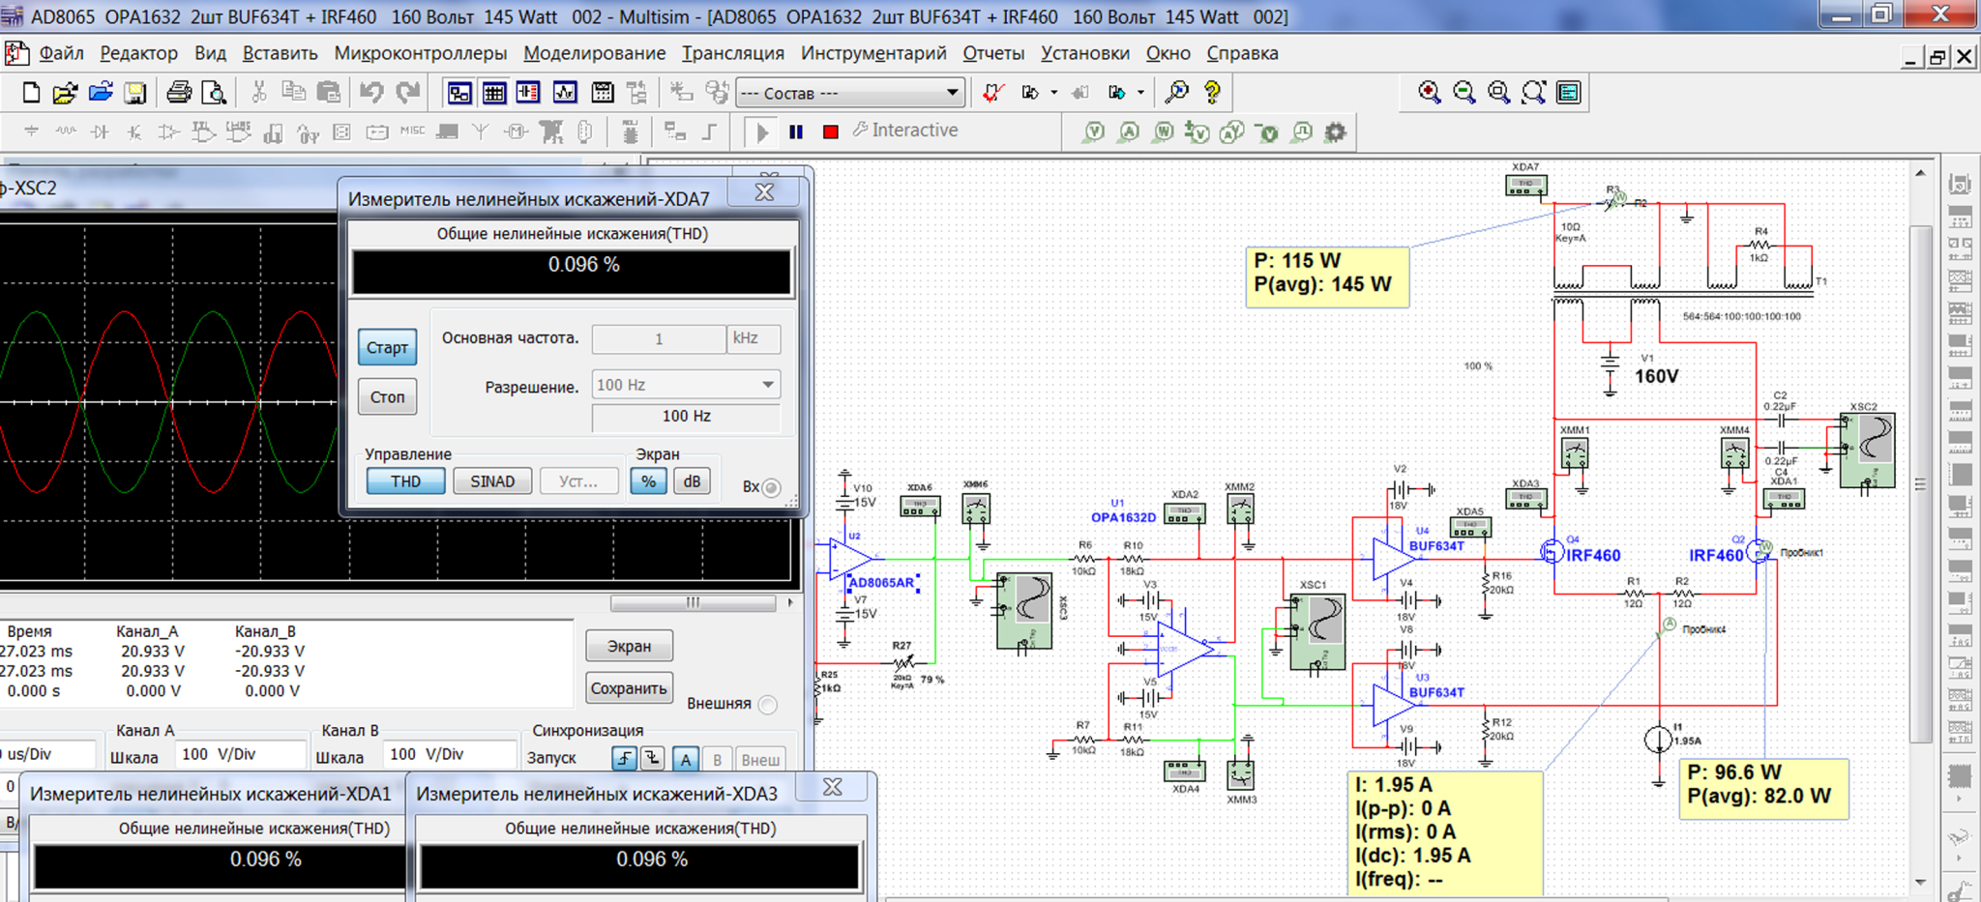
Task: Zoom in with the plus magnifier
Action: click(x=1430, y=93)
